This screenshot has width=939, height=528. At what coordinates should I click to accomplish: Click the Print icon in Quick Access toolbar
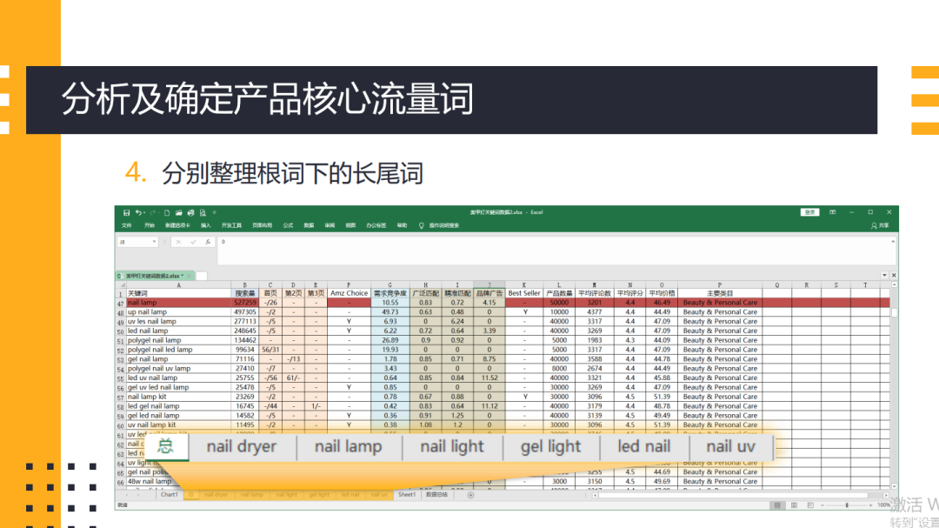[190, 211]
